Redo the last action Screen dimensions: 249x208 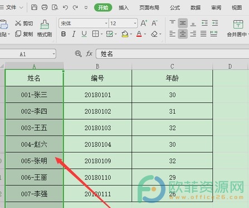pos(75,8)
